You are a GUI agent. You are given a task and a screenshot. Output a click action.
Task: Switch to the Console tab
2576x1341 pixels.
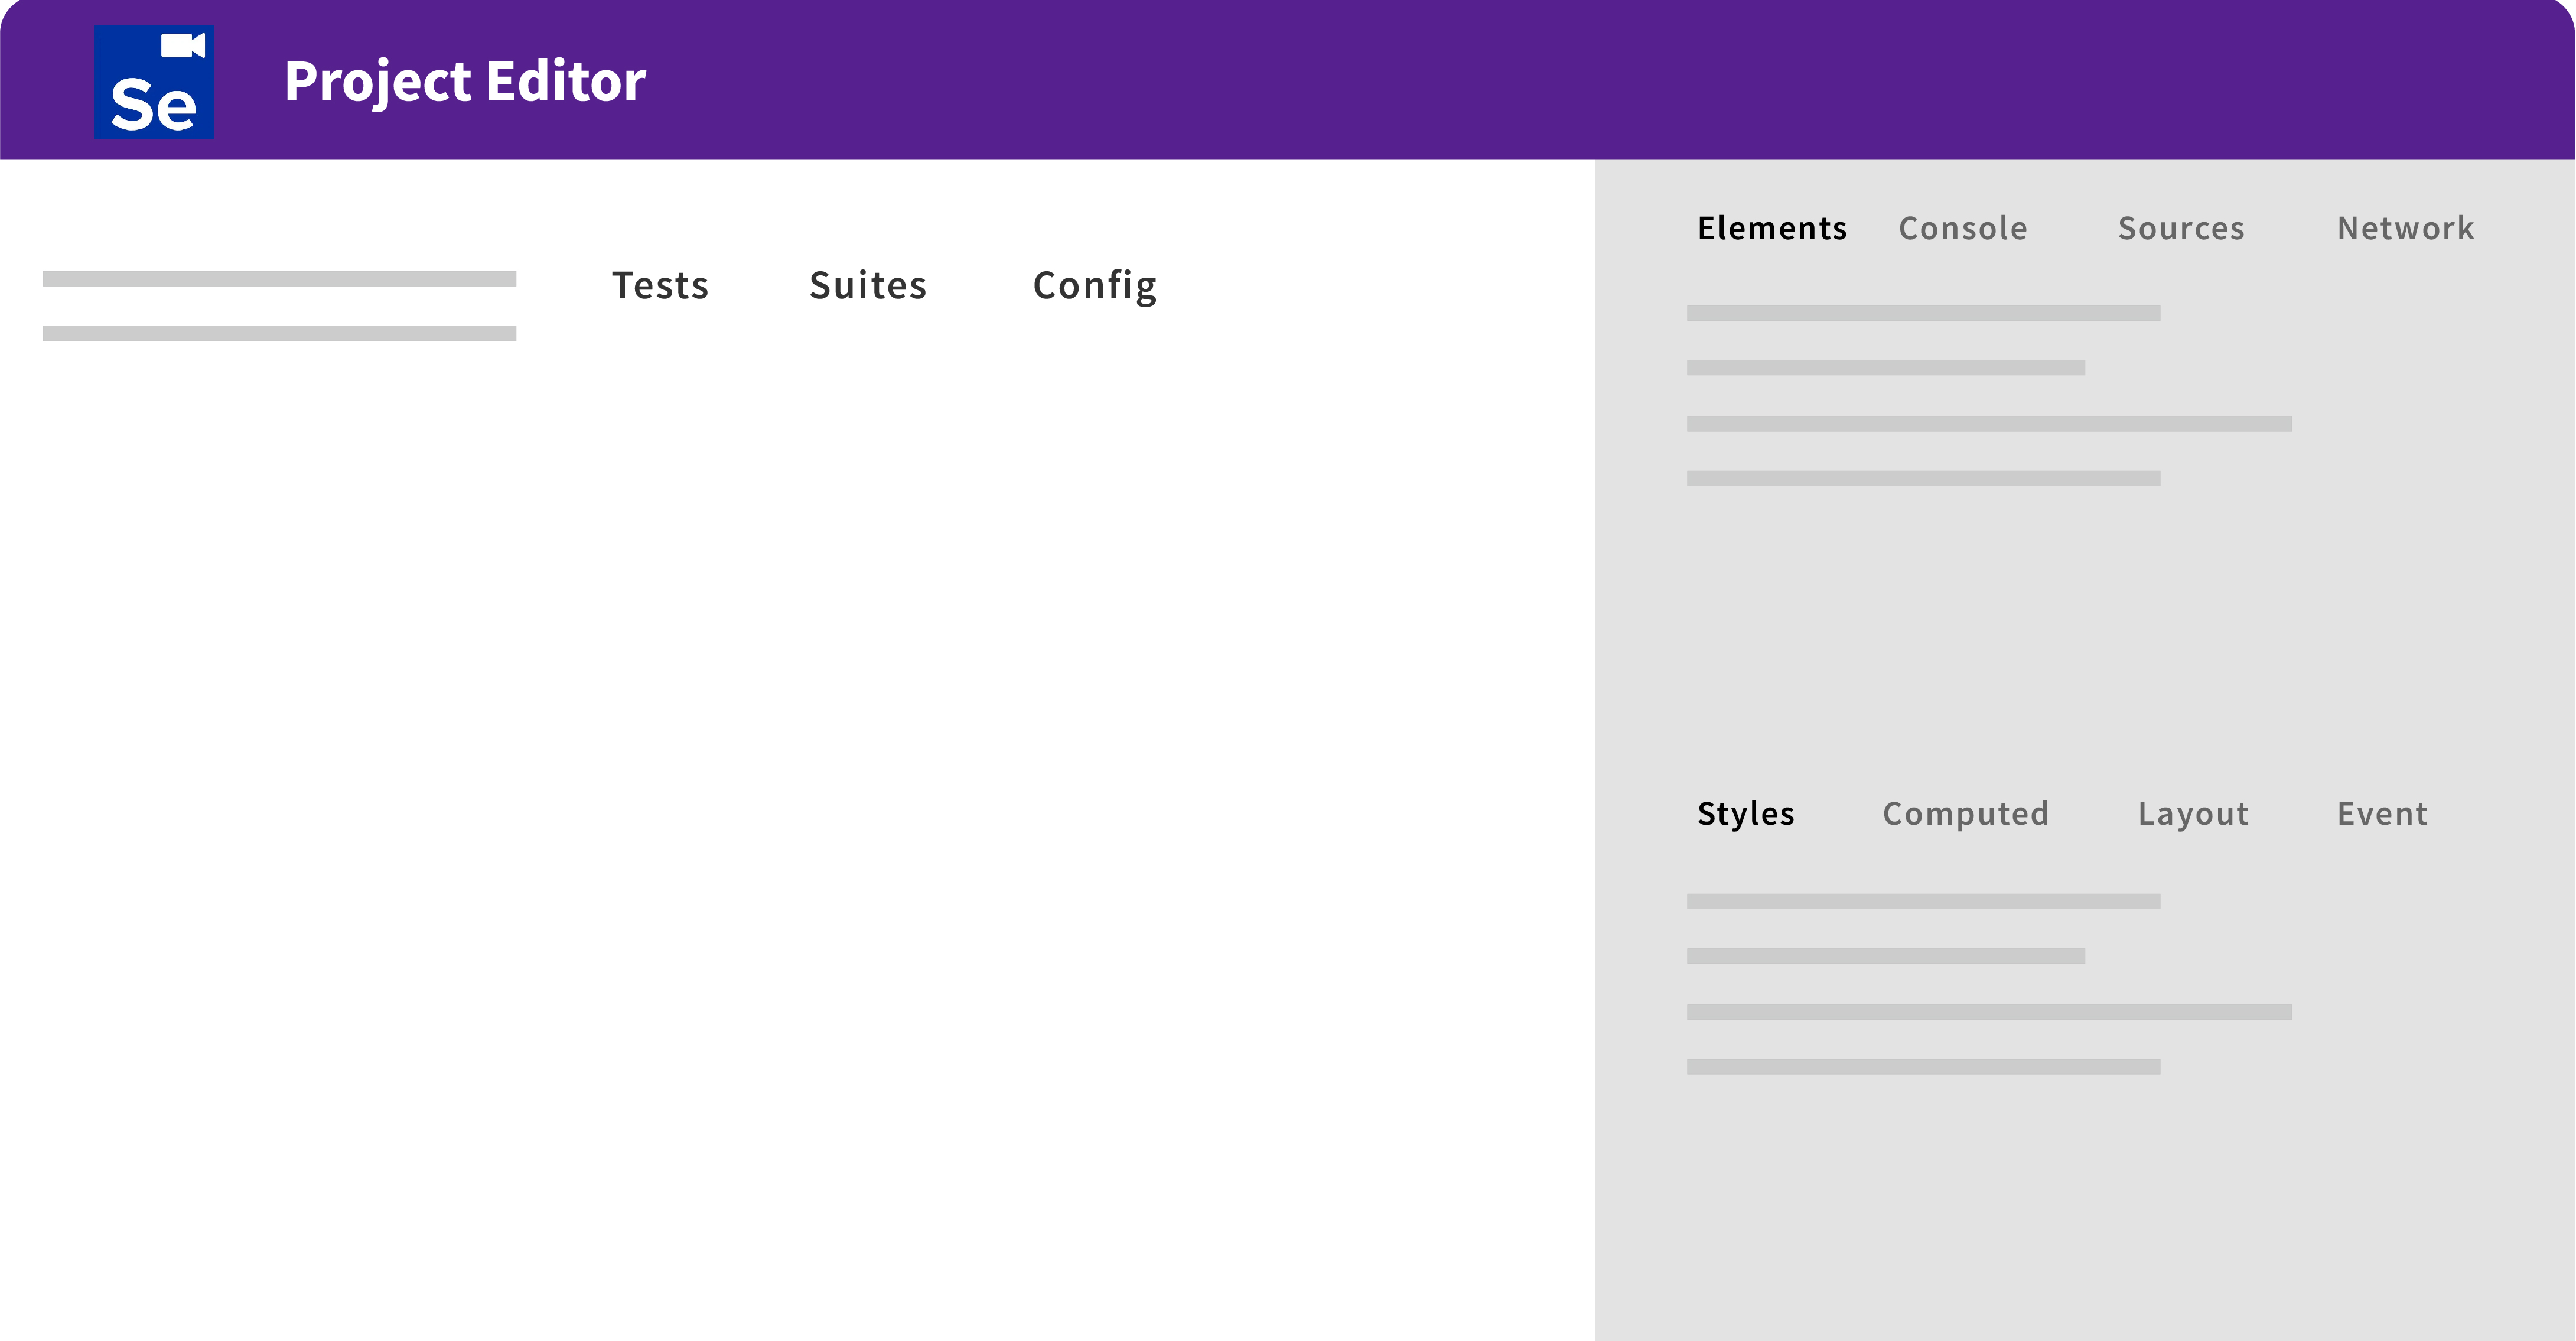(1962, 229)
